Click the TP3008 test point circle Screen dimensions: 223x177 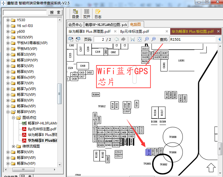point(173,137)
